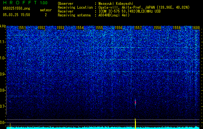Click the 1600 time marker

point(196,28)
